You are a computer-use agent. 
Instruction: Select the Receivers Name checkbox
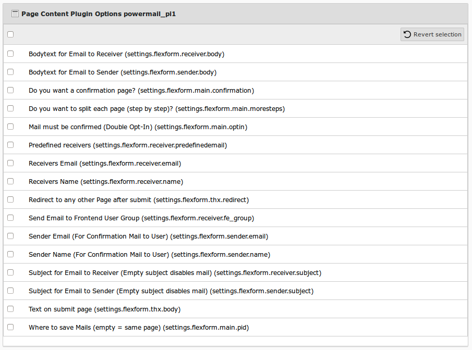pos(10,181)
